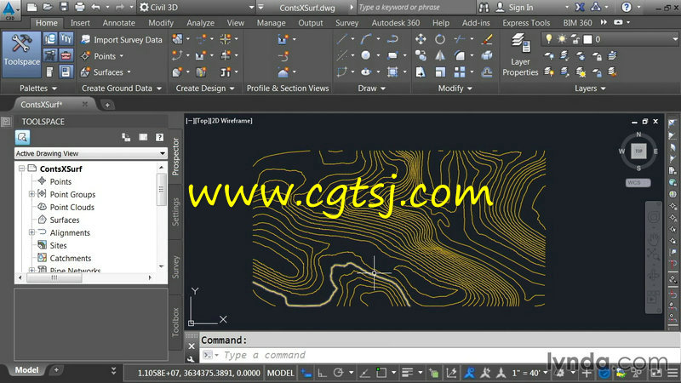Open the Home ribbon tab
Image resolution: width=681 pixels, height=383 pixels.
click(47, 23)
